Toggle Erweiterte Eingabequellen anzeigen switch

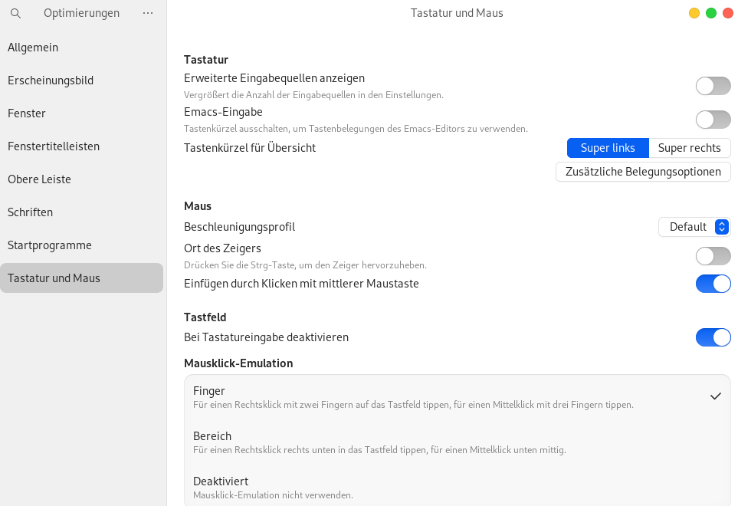point(713,86)
